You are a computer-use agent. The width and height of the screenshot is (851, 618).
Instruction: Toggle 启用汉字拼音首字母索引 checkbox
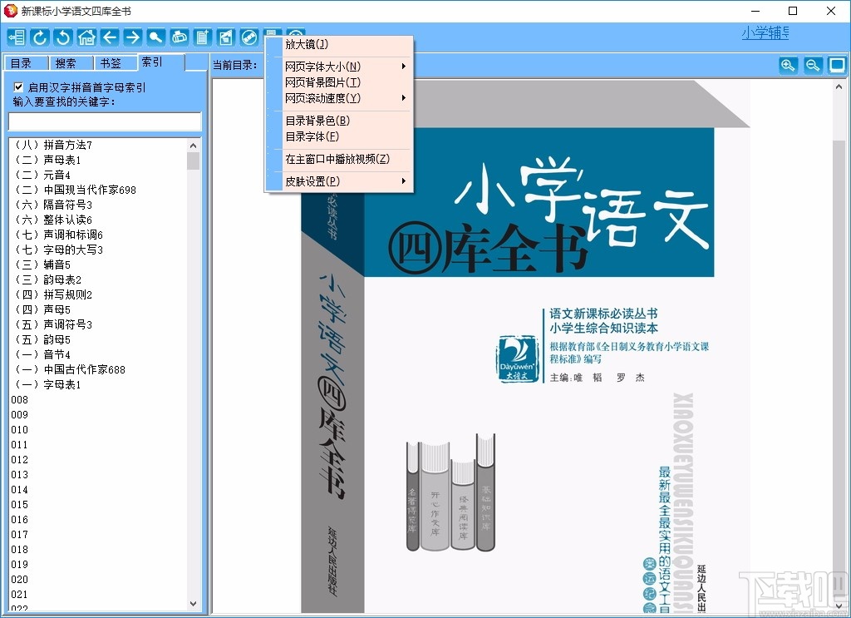tap(18, 87)
